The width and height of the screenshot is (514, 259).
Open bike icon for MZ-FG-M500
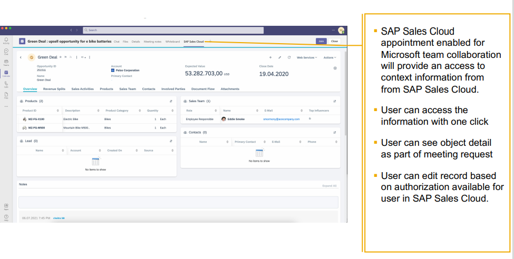pos(25,128)
